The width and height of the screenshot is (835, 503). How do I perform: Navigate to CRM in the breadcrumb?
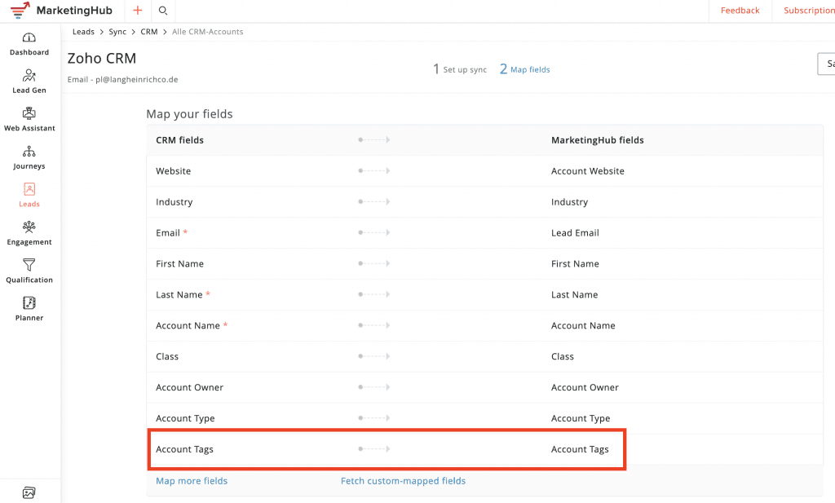click(149, 32)
